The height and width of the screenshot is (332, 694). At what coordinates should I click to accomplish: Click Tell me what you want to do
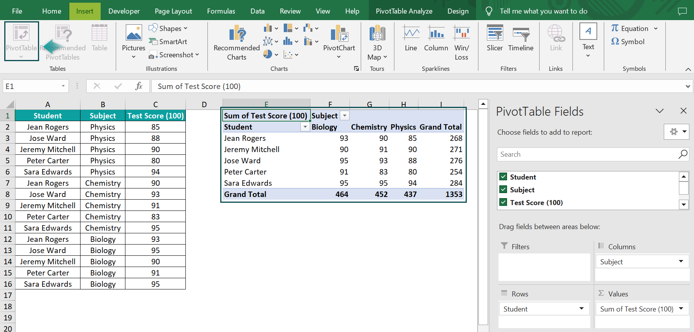tap(543, 11)
